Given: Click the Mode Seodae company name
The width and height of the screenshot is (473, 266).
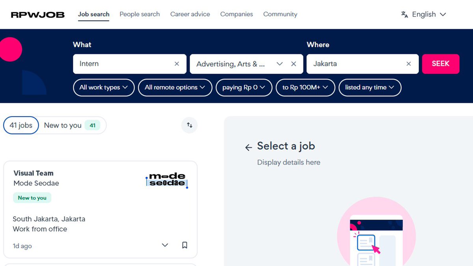Looking at the screenshot, I should pos(36,183).
